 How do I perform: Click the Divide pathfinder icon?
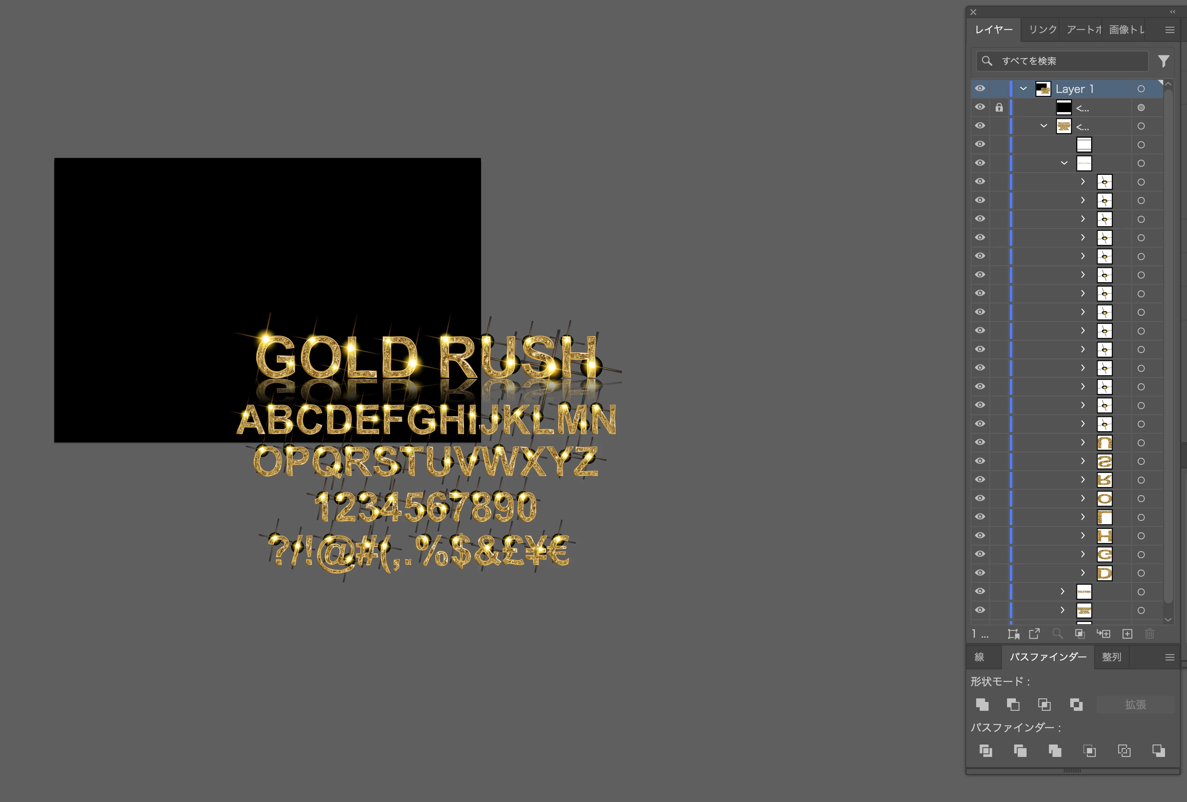(x=985, y=751)
